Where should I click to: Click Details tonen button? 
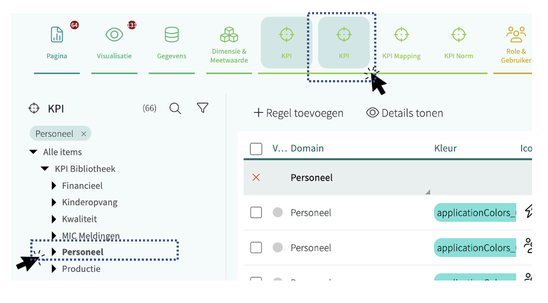404,113
